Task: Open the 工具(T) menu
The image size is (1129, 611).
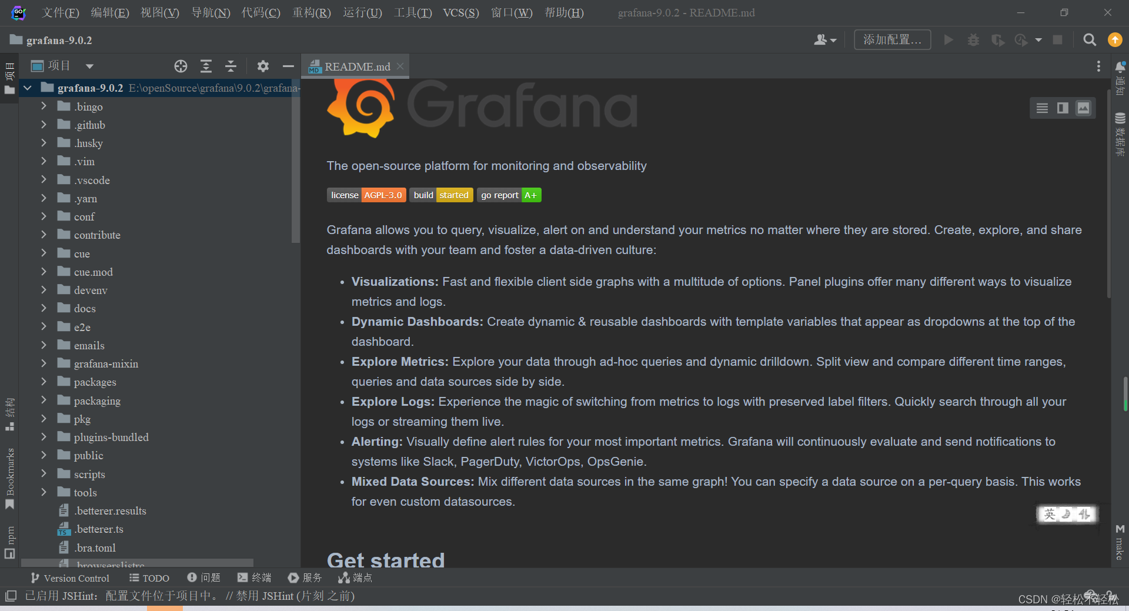Action: point(413,13)
